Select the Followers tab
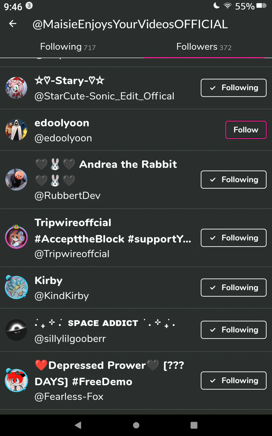Screen dimensions: 272x436 [x=204, y=47]
